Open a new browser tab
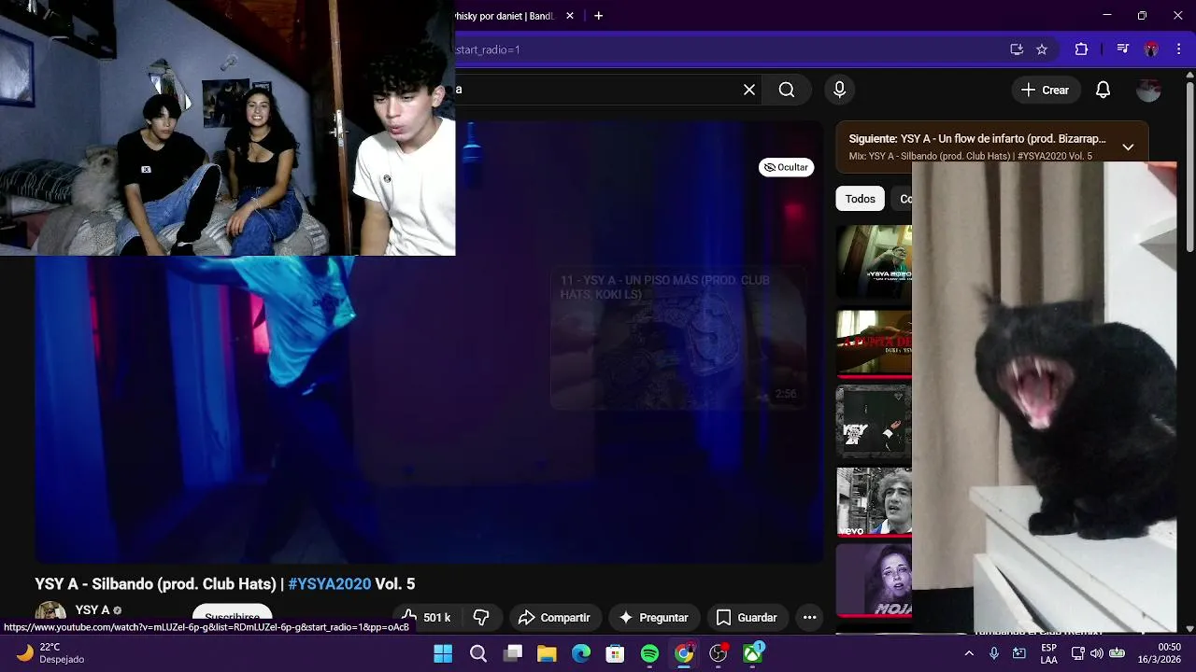 click(x=598, y=16)
